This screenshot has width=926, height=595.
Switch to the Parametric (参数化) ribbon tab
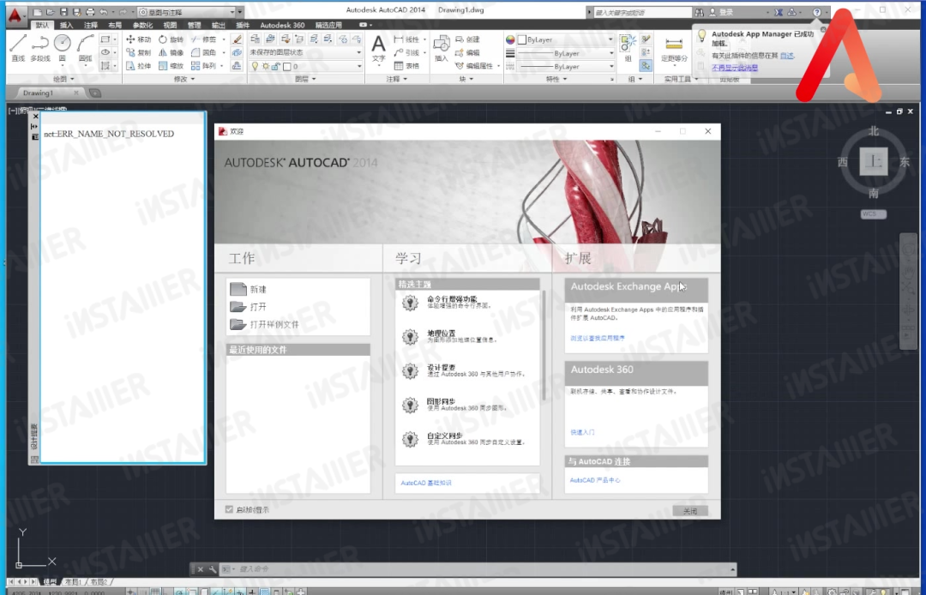(x=142, y=26)
